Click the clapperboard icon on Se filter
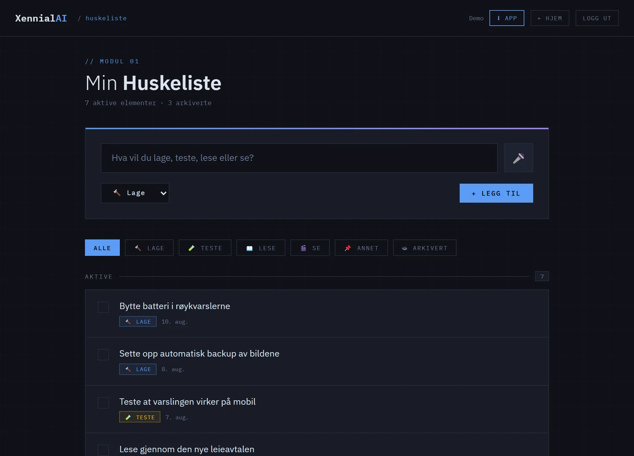This screenshot has width=634, height=456. (304, 248)
